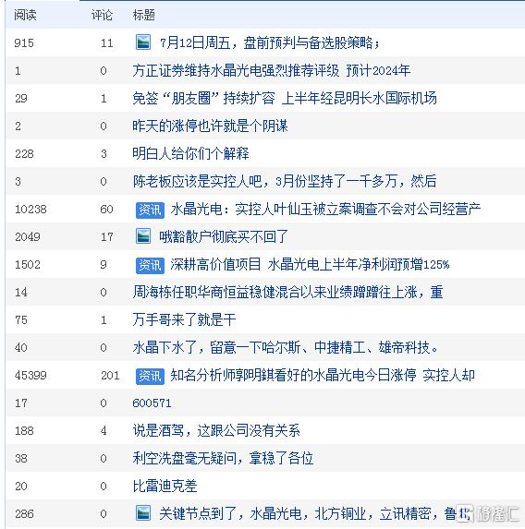Open post 万手哥来了就是干
This screenshot has width=525, height=529.
(x=184, y=319)
